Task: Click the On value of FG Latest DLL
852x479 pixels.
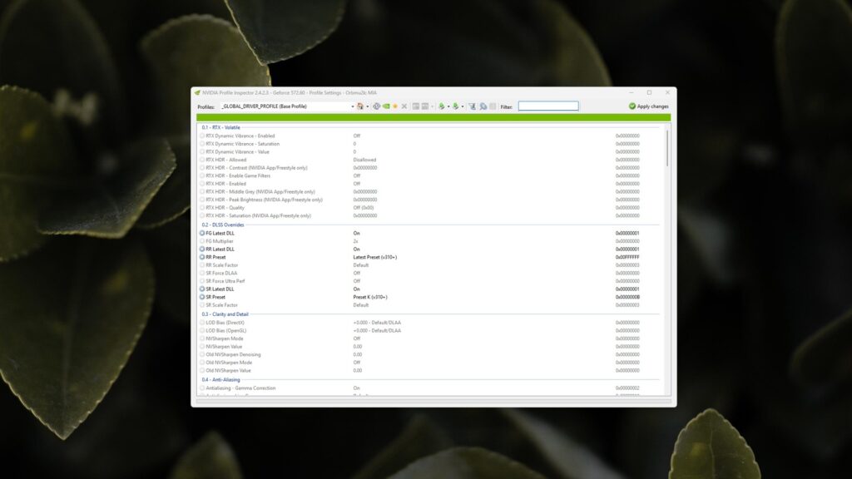Action: coord(356,233)
